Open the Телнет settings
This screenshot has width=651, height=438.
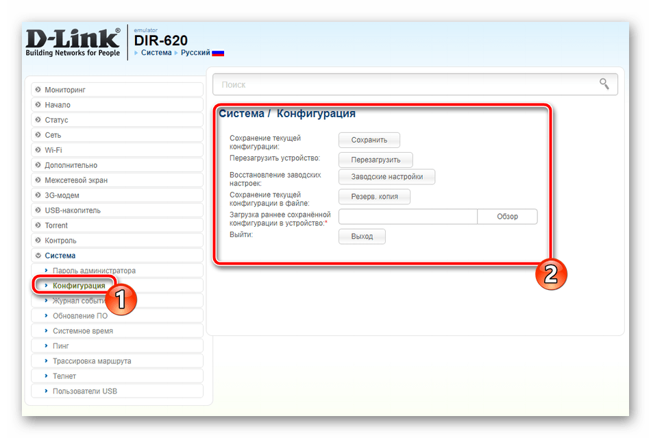(117, 376)
